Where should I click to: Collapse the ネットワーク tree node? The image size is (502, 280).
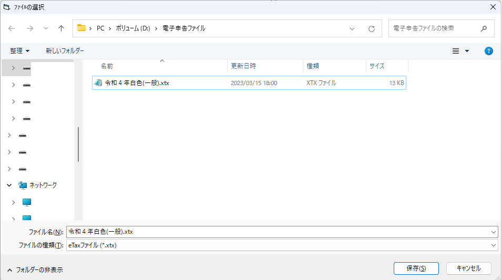[x=9, y=185]
